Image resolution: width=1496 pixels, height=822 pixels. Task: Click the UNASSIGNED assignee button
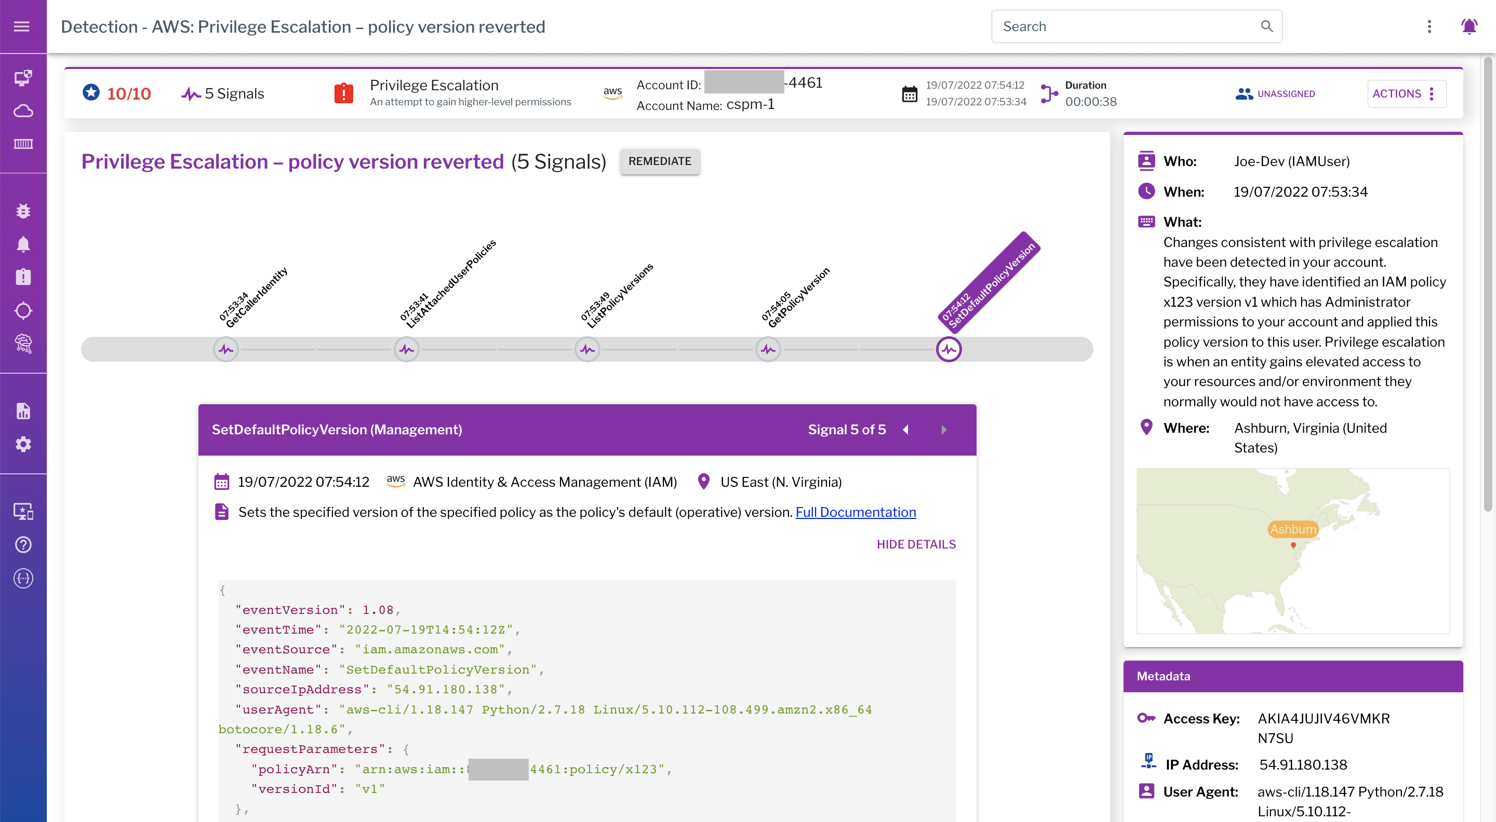coord(1275,94)
